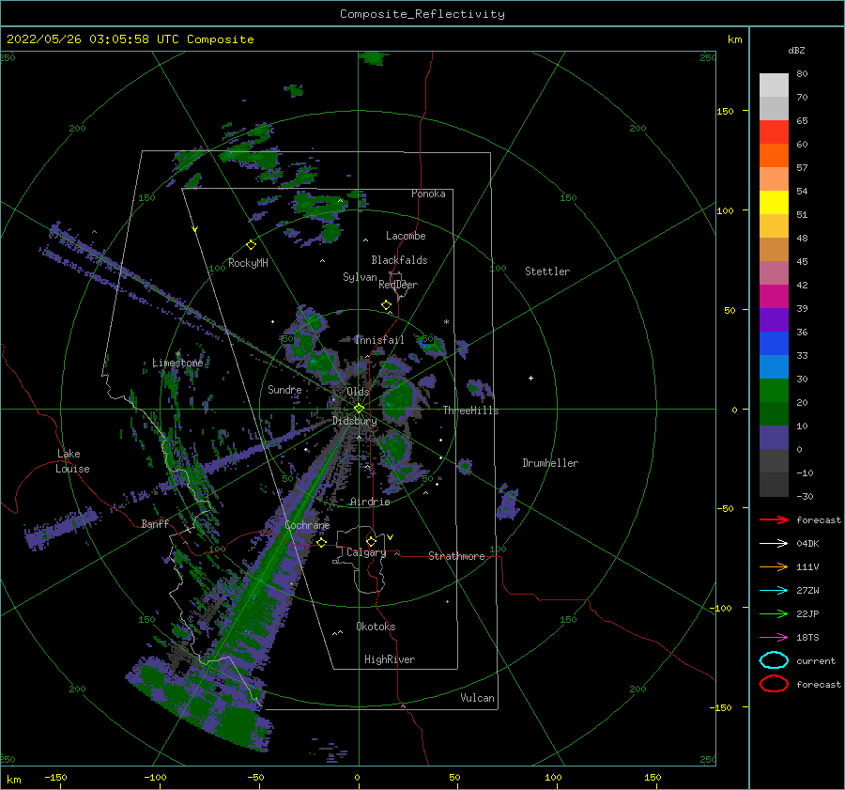
Task: Click the Airdrie label
Action: (x=370, y=502)
